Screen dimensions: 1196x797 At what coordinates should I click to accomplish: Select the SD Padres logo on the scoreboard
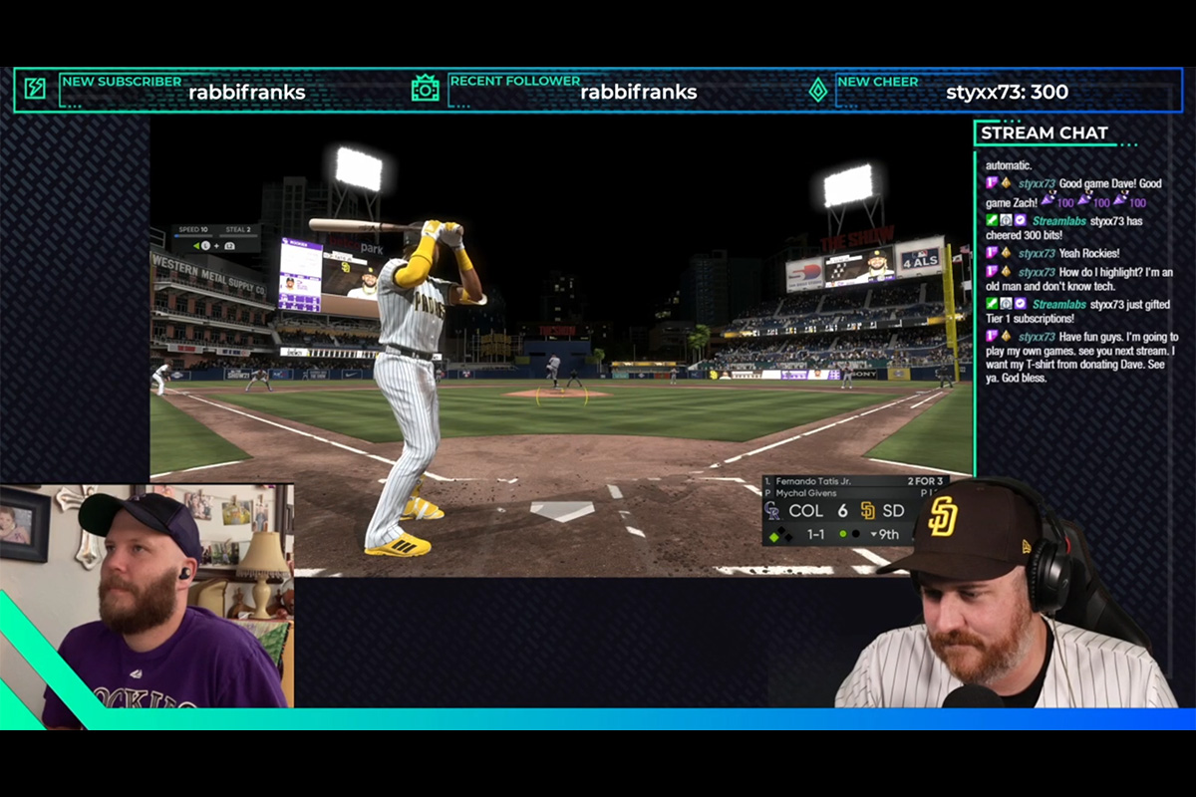(868, 510)
